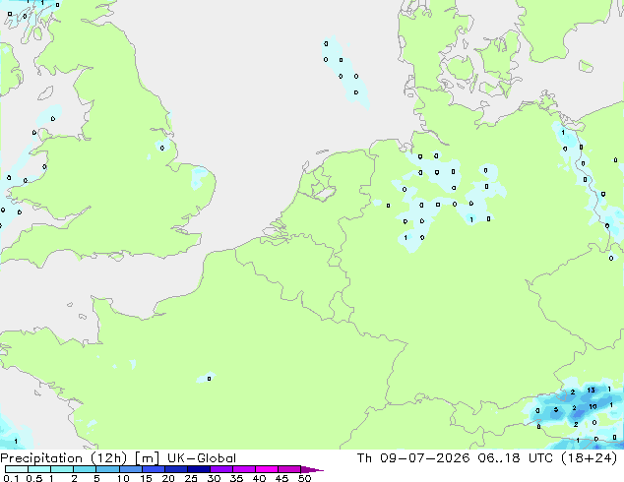Pick the 1–2 legend color swatch
Image resolution: width=624 pixels, height=482 pixels.
(x=62, y=469)
